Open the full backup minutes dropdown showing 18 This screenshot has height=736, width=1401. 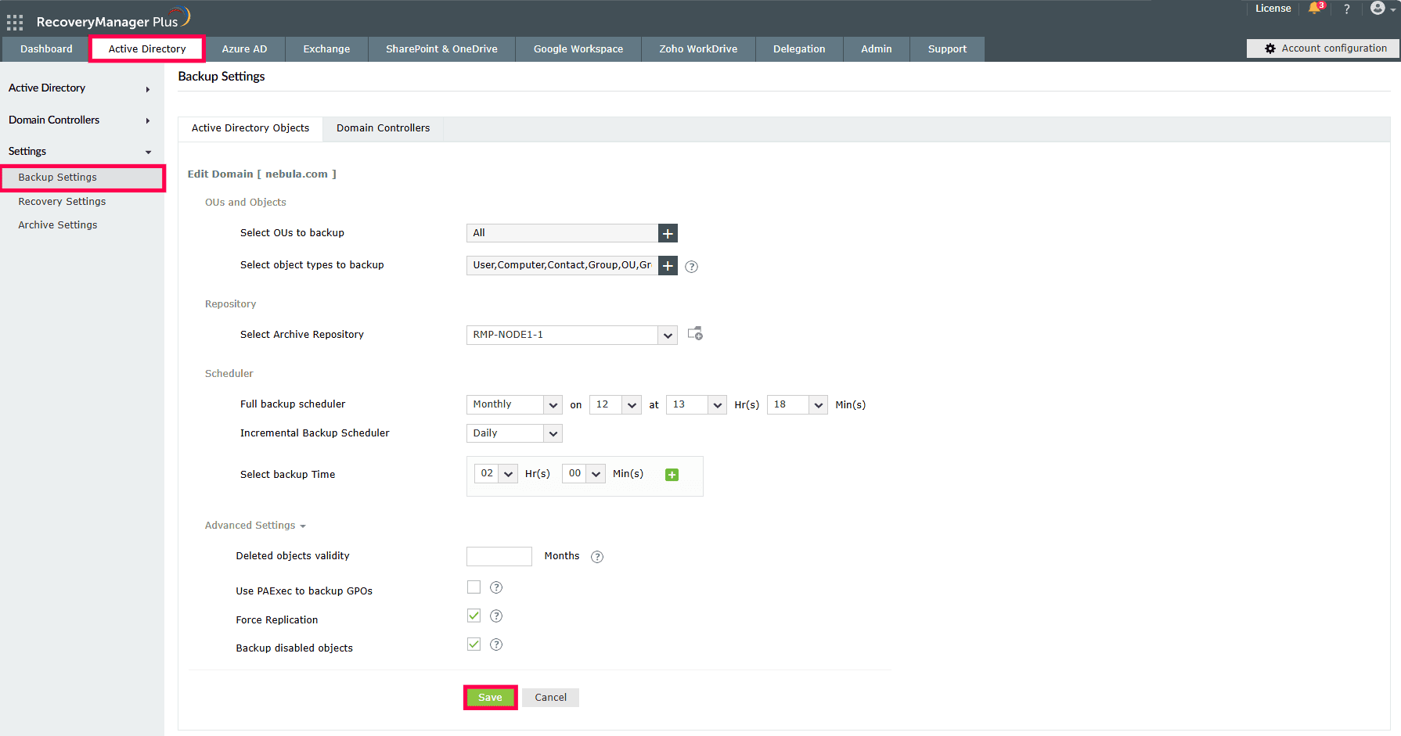coord(797,404)
